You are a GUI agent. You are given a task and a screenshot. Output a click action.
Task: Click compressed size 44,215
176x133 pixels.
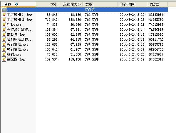coord(76,39)
